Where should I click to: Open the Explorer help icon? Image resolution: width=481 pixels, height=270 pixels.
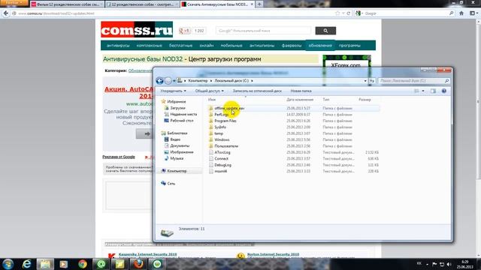click(444, 91)
